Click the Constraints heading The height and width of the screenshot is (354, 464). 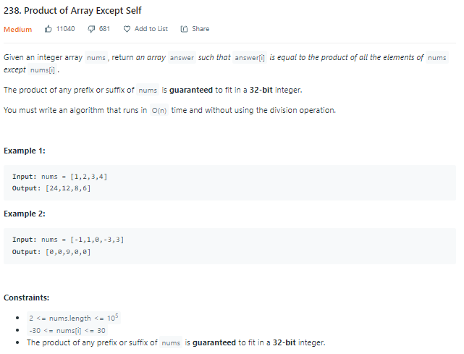26,298
